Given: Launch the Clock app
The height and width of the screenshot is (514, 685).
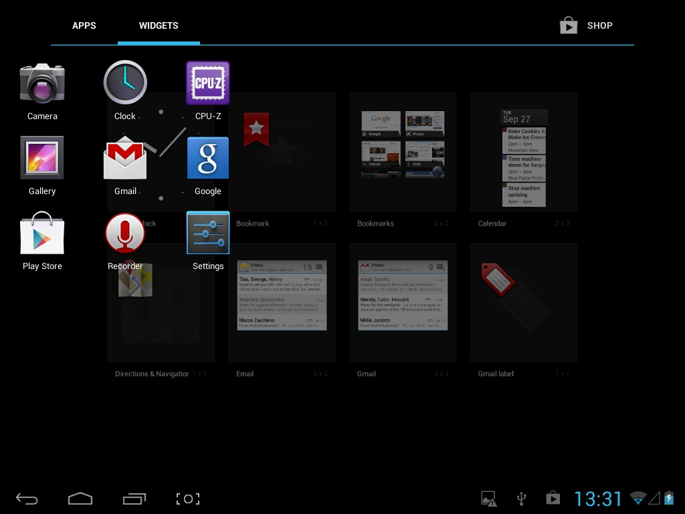Looking at the screenshot, I should click(x=125, y=82).
